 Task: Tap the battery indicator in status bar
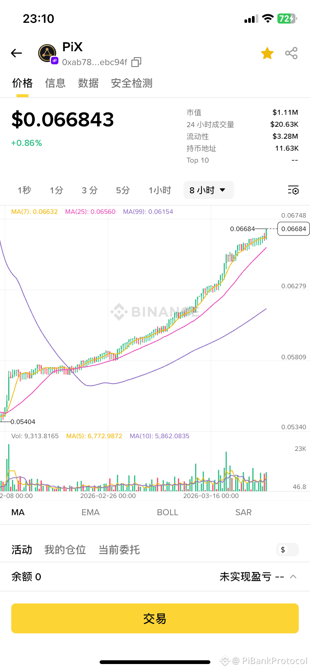click(x=287, y=18)
